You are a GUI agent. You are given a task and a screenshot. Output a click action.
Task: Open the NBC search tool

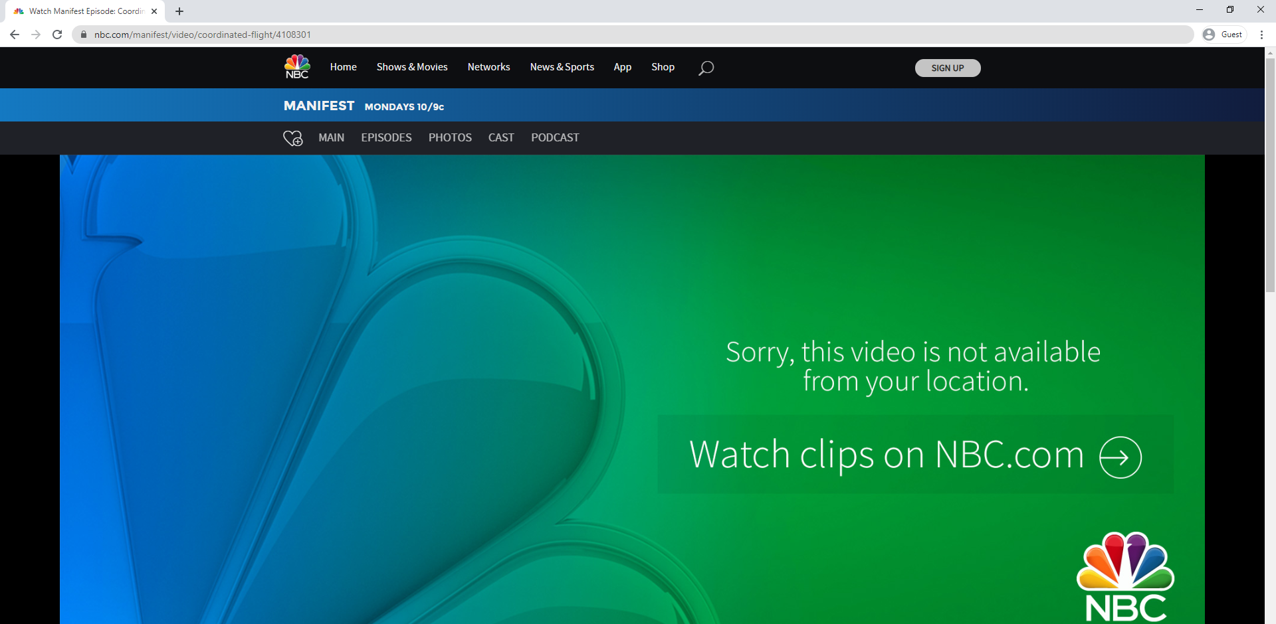pyautogui.click(x=706, y=67)
